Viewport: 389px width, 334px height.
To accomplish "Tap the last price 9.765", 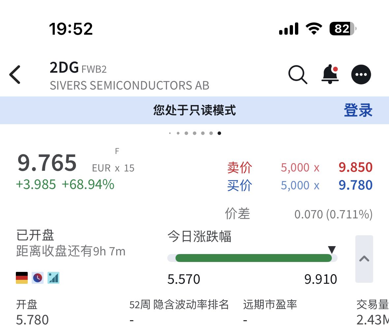I will pos(47,163).
